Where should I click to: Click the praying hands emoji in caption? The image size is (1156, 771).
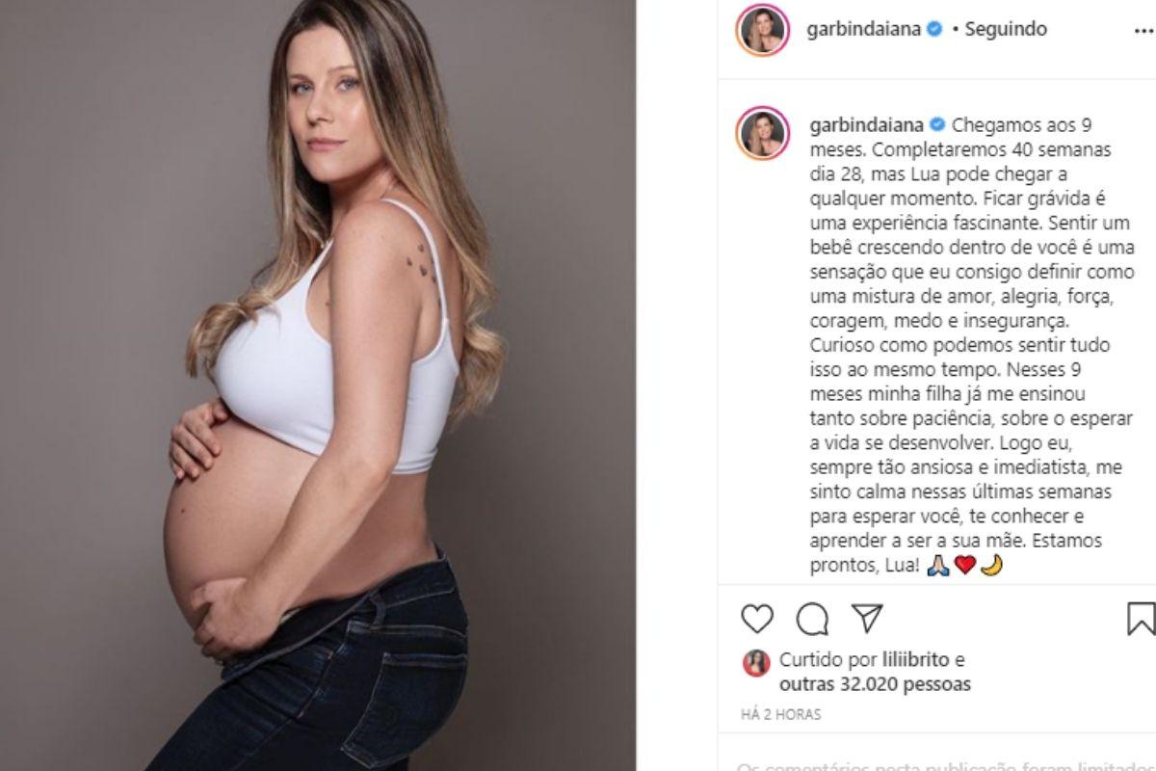pyautogui.click(x=938, y=566)
